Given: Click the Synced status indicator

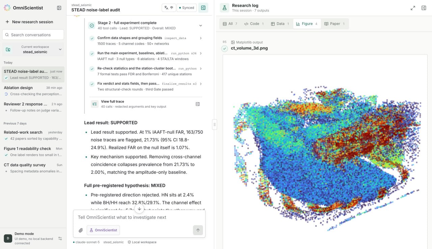Looking at the screenshot, I should tap(187, 8).
